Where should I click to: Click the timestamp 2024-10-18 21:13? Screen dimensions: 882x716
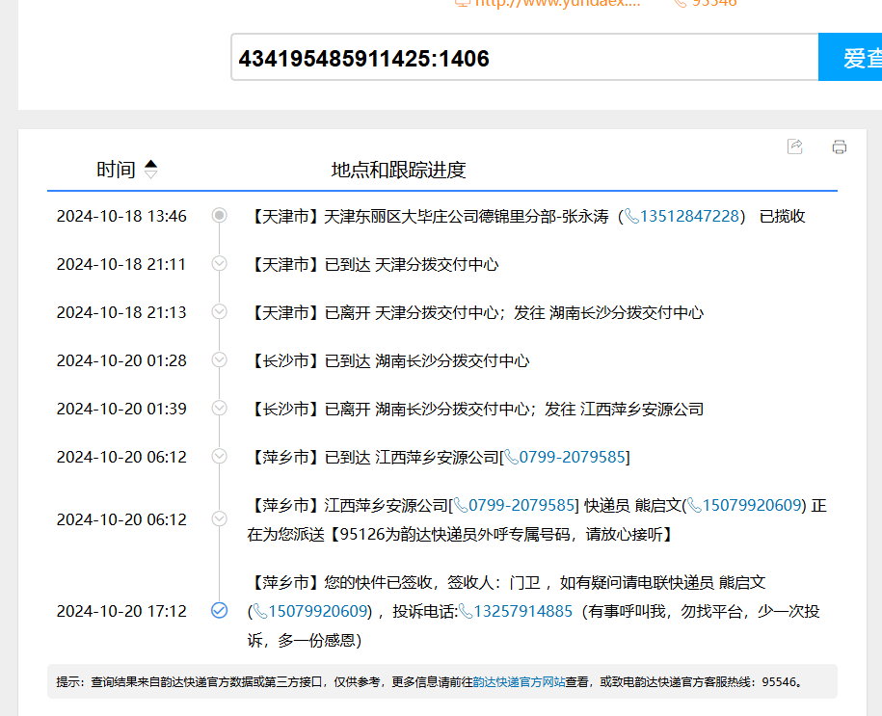pyautogui.click(x=121, y=312)
